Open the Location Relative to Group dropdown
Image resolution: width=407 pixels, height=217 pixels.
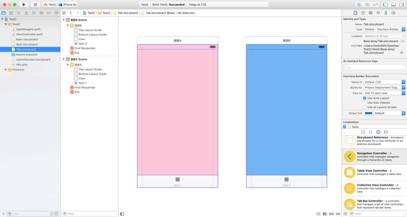(384, 36)
